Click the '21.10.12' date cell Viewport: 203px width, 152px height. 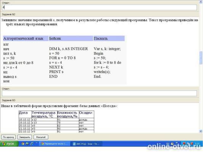(25, 128)
